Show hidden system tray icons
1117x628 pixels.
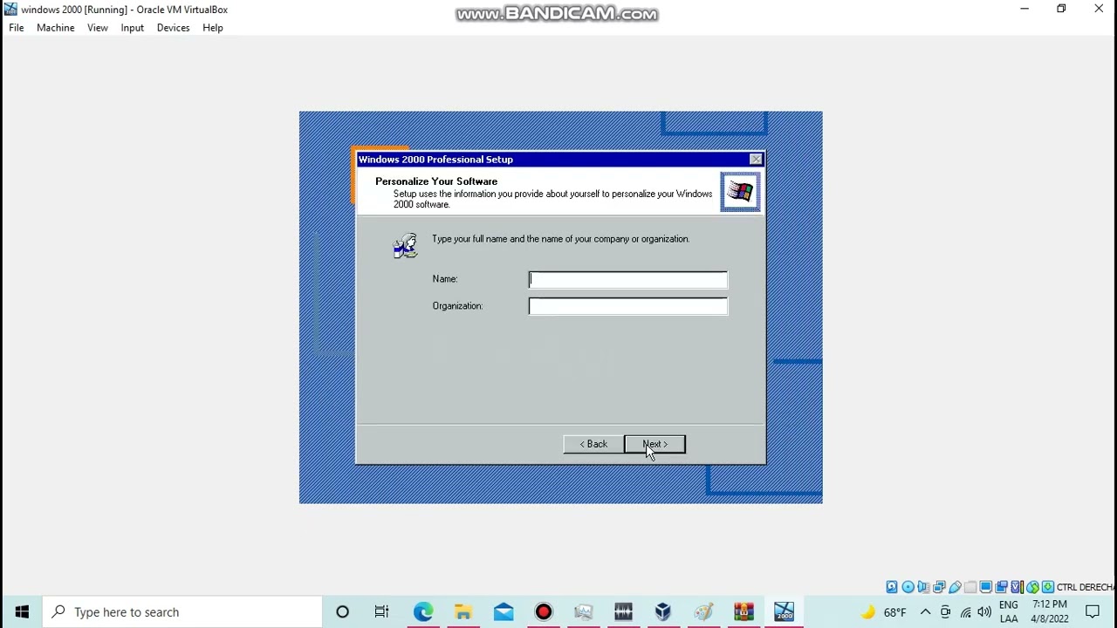point(925,612)
